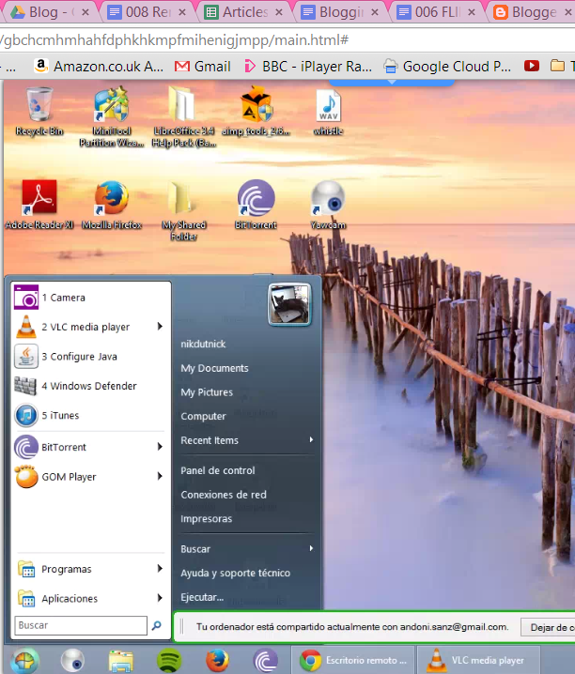Viewport: 575px width, 674px height.
Task: Switch to Escritorio remoto taskbar window
Action: pos(353,660)
